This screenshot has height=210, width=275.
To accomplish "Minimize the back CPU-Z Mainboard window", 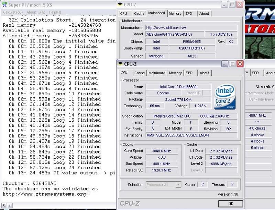I will click(224, 4).
